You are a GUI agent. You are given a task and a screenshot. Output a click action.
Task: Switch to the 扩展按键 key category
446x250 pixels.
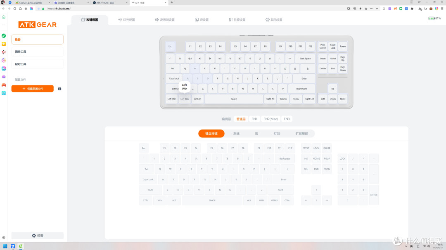pyautogui.click(x=302, y=134)
